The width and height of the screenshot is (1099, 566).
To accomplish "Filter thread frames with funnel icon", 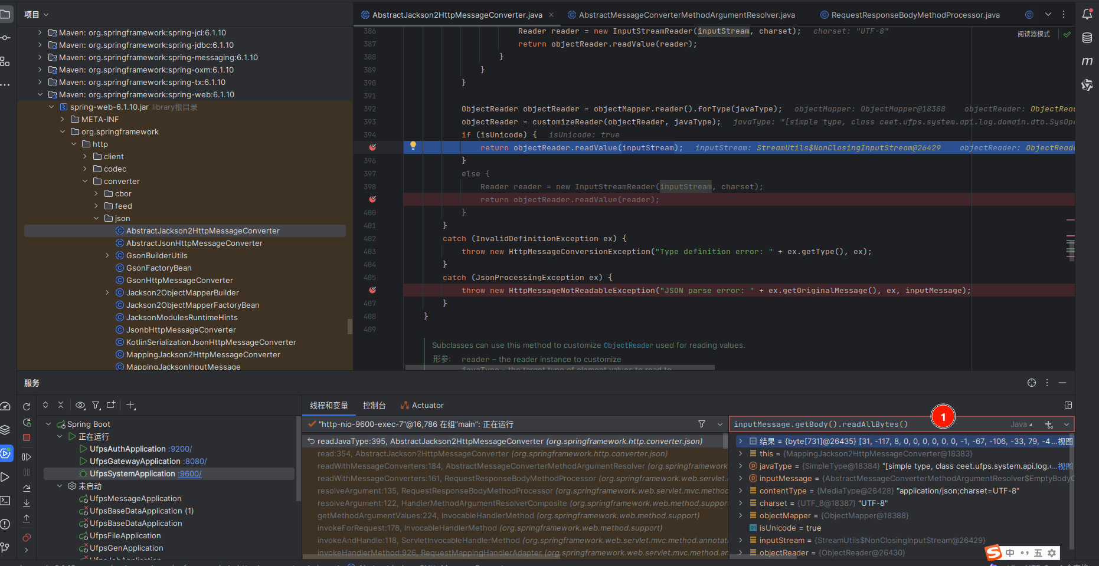I will coord(702,424).
